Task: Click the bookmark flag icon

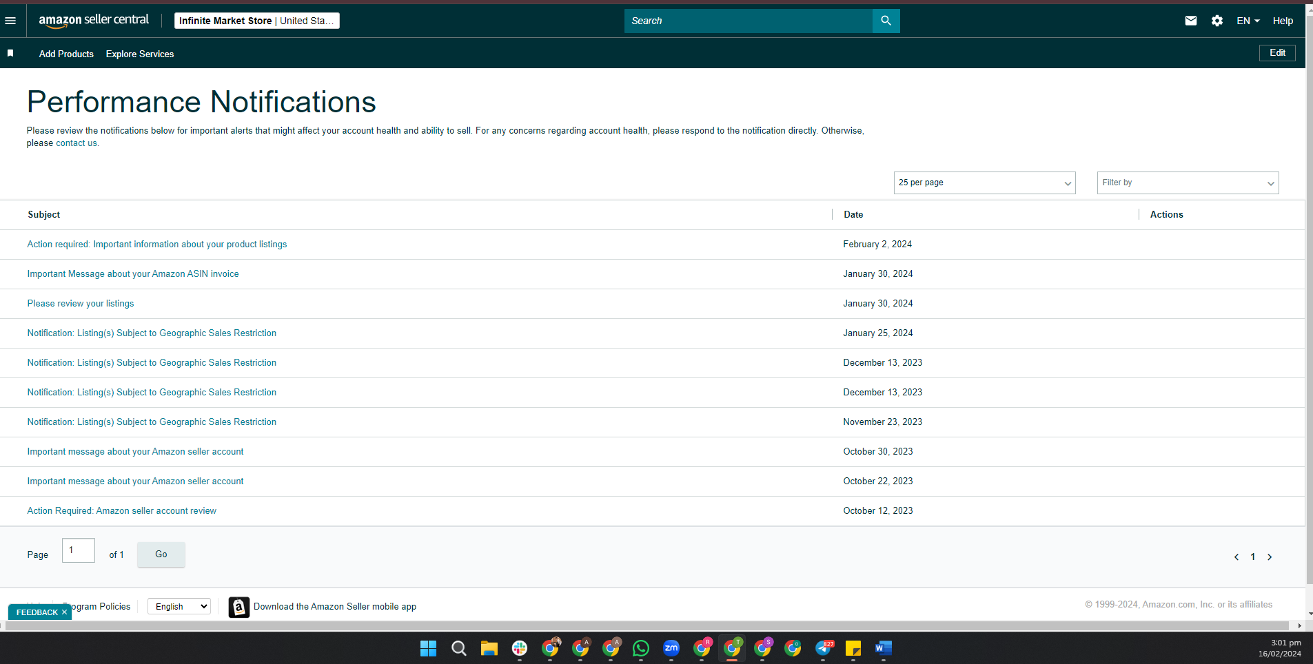Action: (x=10, y=53)
